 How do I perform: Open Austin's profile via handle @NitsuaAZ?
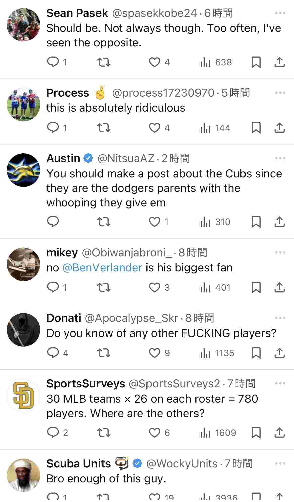coord(126,158)
